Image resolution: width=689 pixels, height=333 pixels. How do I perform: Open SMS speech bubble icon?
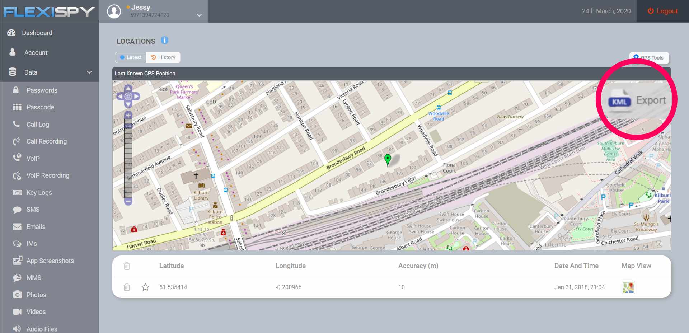[x=17, y=210]
